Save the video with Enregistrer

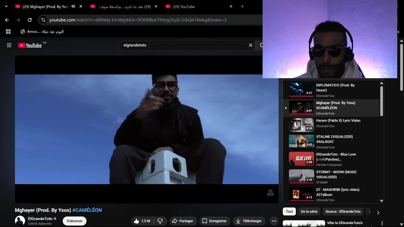pos(215,221)
